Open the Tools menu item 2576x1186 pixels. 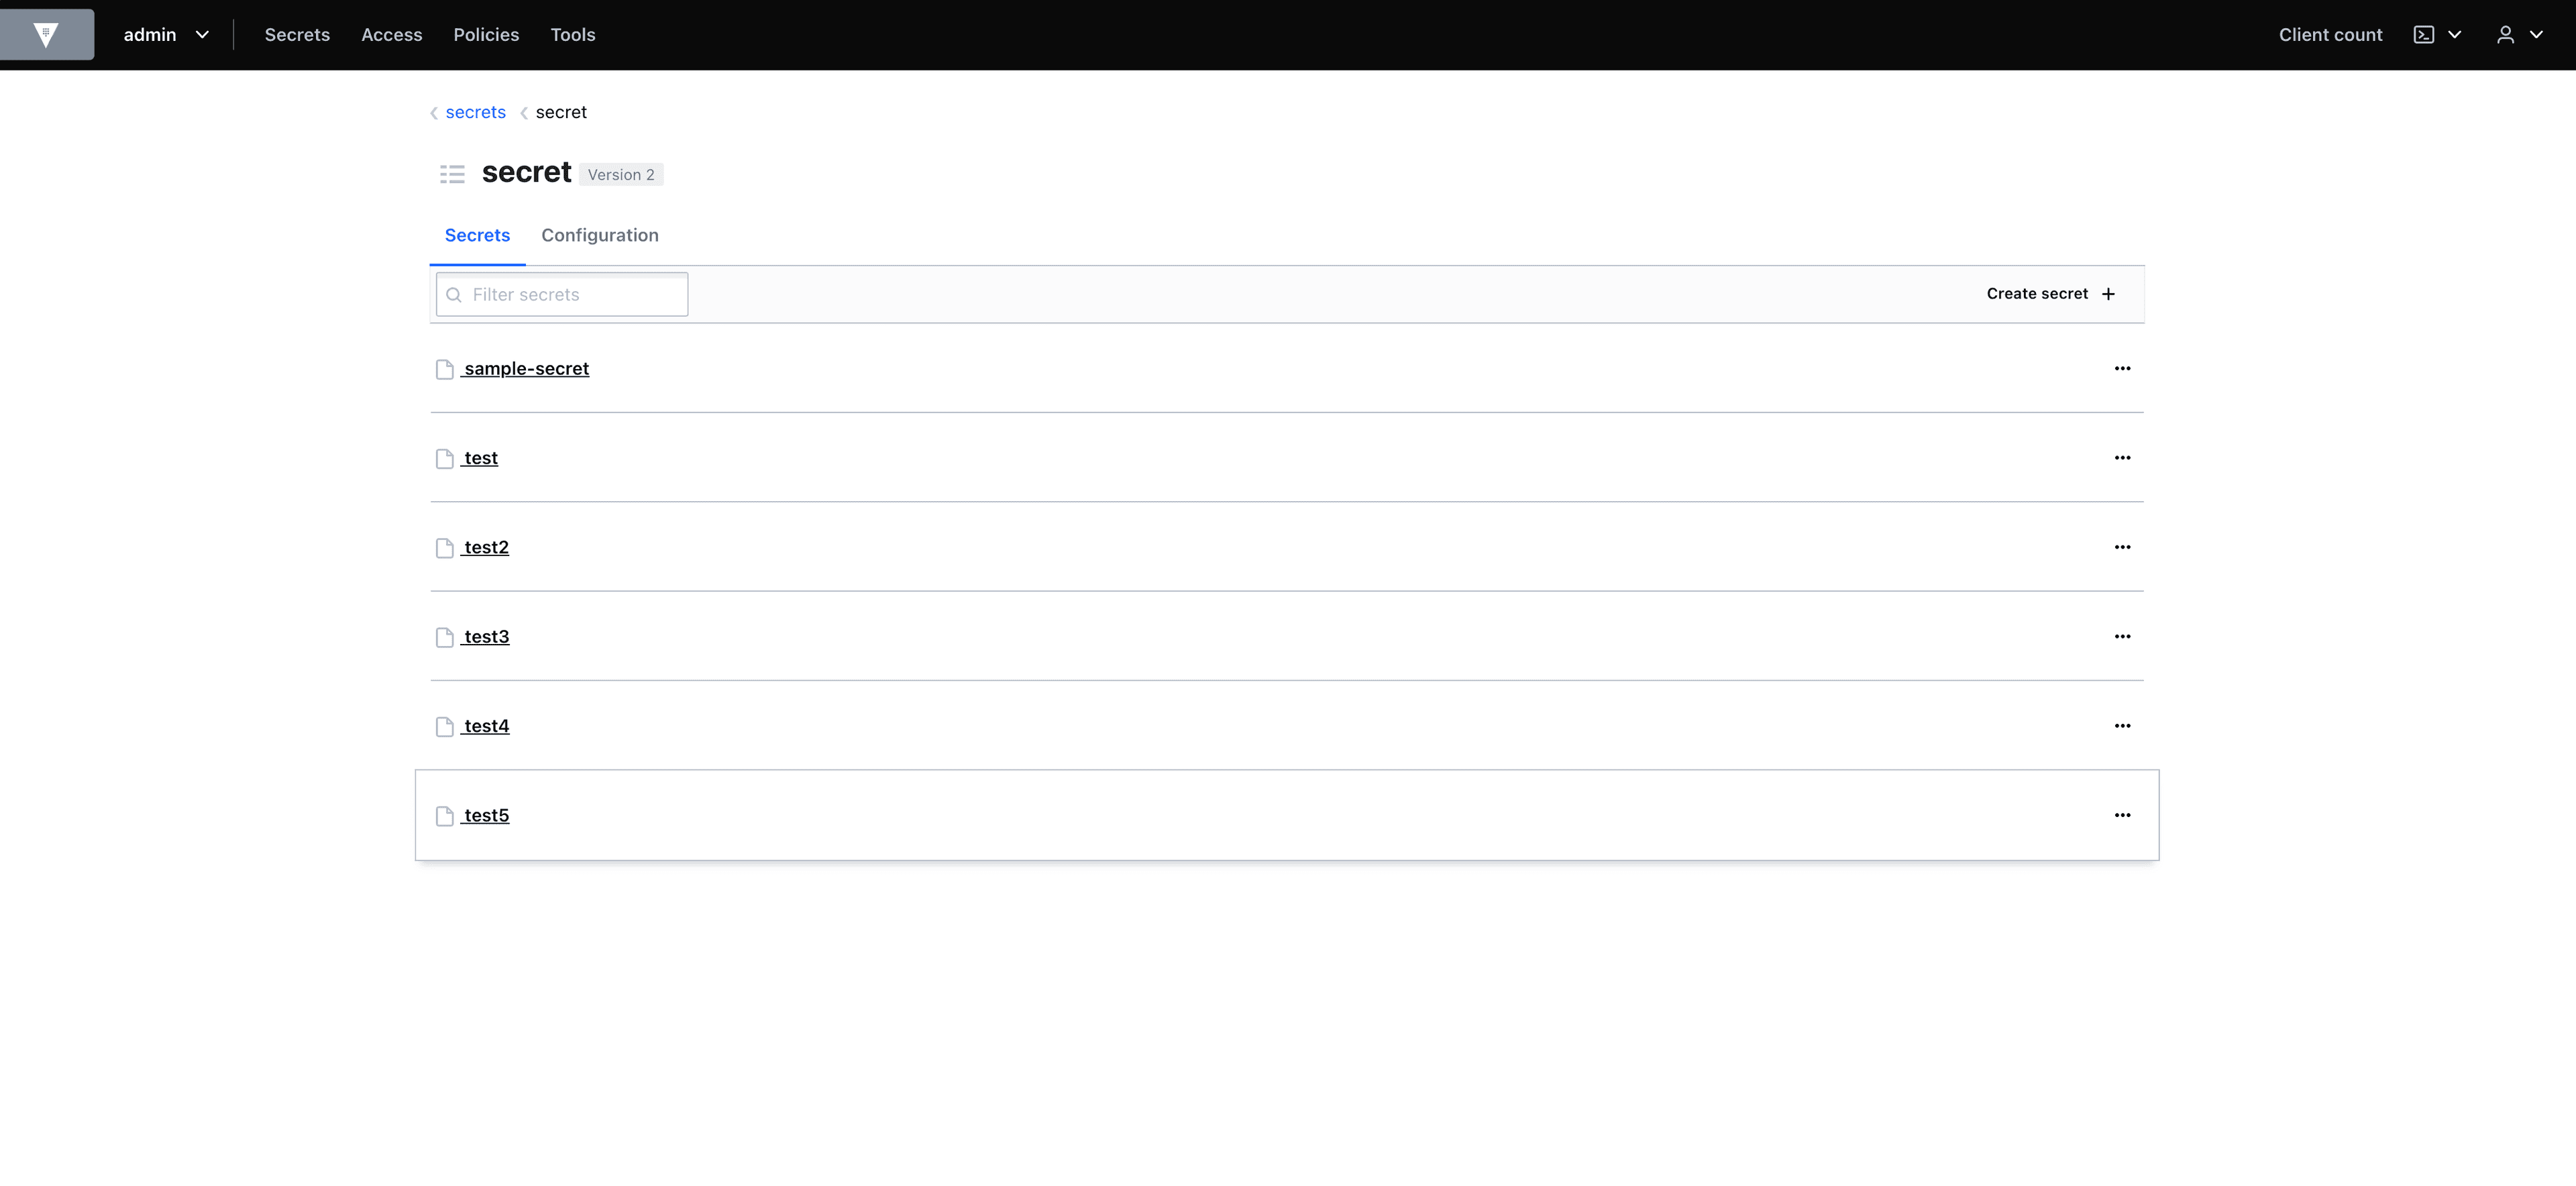pyautogui.click(x=572, y=34)
